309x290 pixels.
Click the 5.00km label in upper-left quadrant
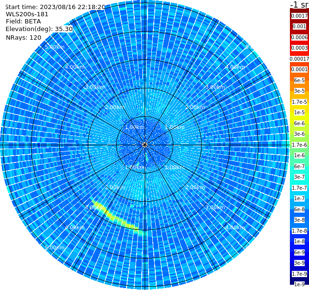[54, 47]
